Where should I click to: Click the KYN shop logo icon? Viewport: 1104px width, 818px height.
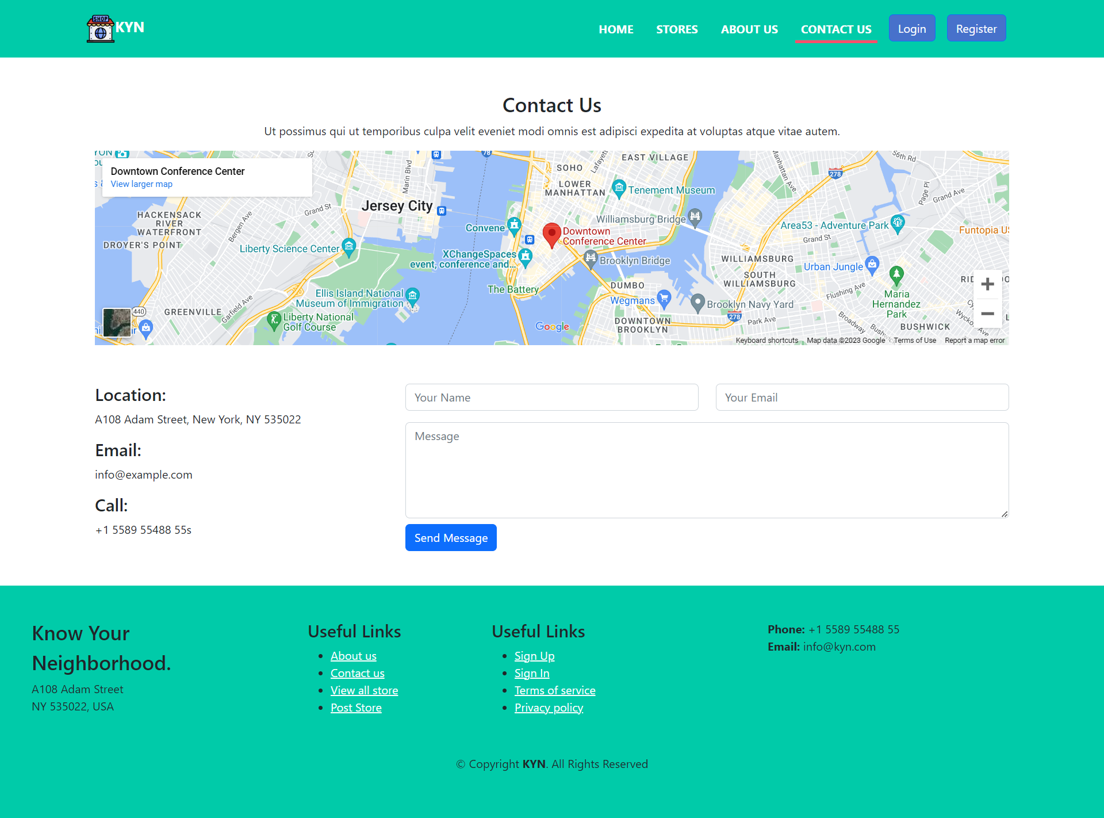point(101,29)
